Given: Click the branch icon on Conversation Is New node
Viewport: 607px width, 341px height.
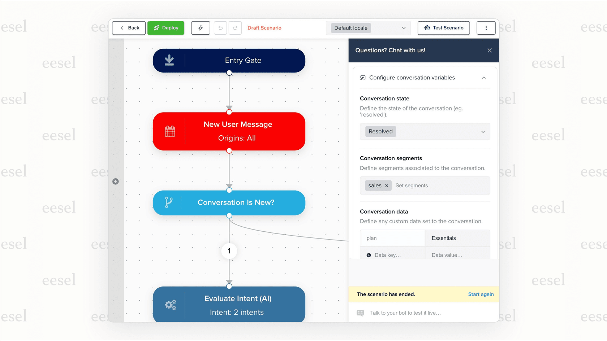Looking at the screenshot, I should 168,202.
